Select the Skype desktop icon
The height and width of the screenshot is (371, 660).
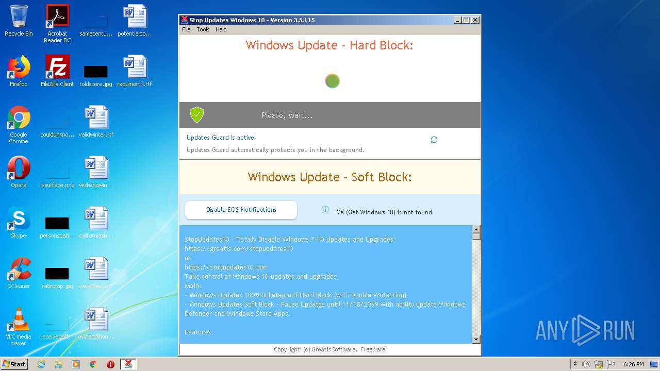(19, 223)
